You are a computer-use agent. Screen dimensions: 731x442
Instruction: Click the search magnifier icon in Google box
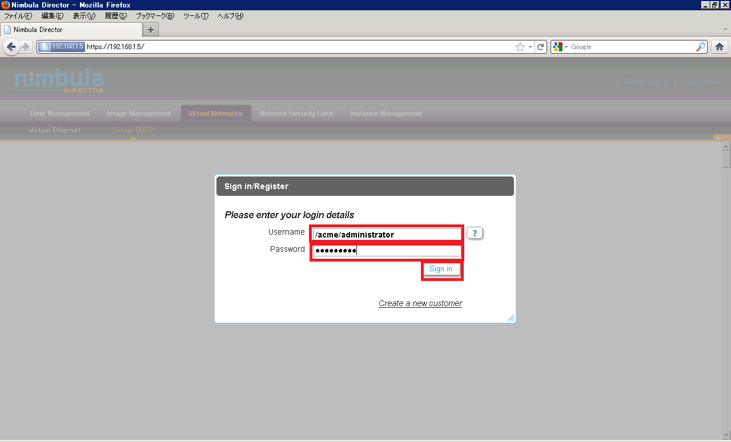tap(701, 47)
